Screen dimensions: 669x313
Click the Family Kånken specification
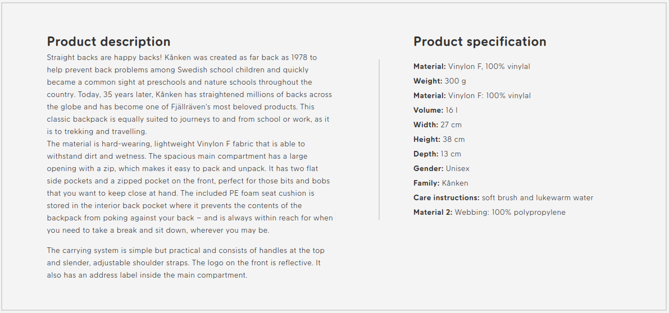point(441,183)
